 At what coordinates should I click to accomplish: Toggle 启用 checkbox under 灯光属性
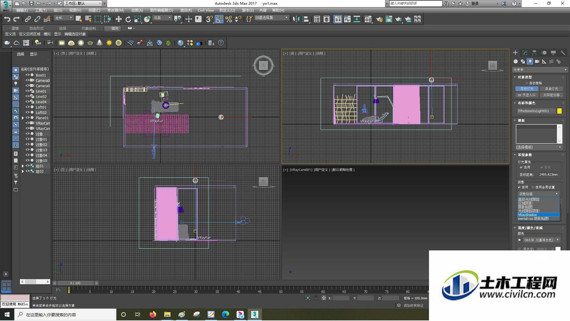click(x=521, y=167)
